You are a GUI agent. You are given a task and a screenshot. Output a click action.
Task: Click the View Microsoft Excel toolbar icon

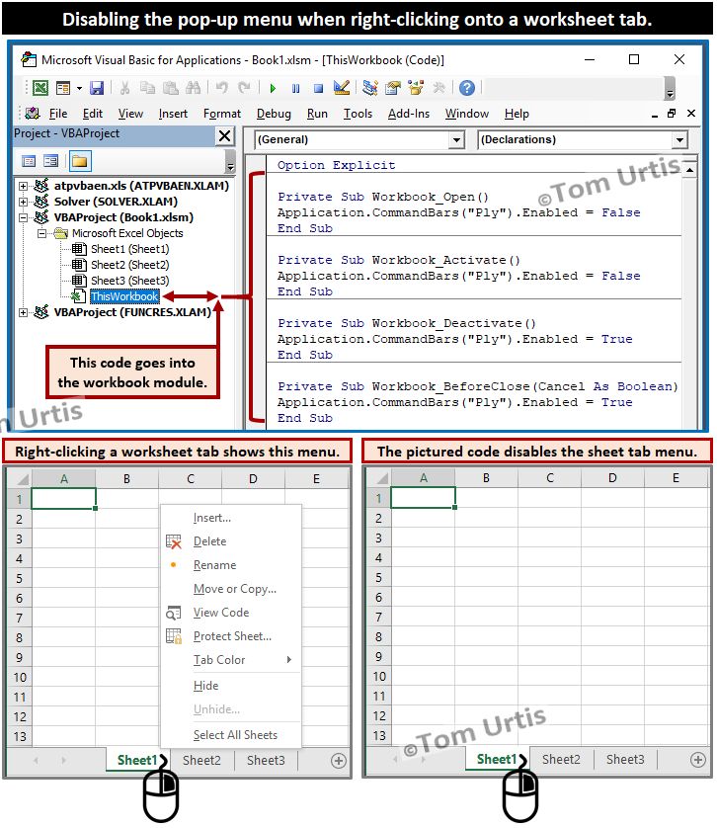tap(40, 88)
